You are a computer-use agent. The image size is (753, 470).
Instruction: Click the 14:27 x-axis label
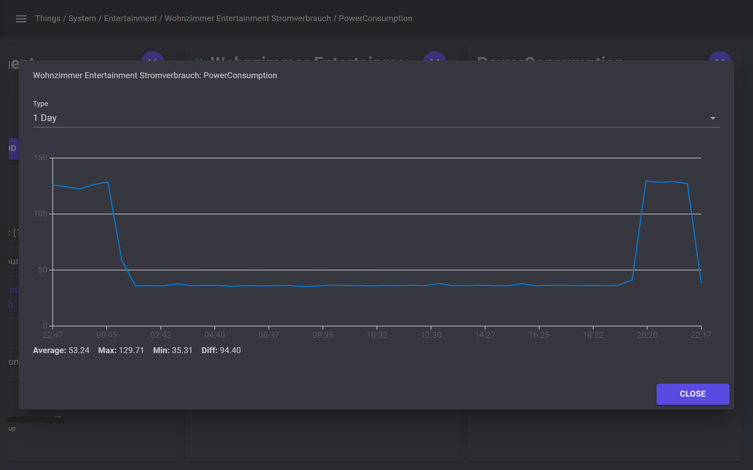(485, 335)
